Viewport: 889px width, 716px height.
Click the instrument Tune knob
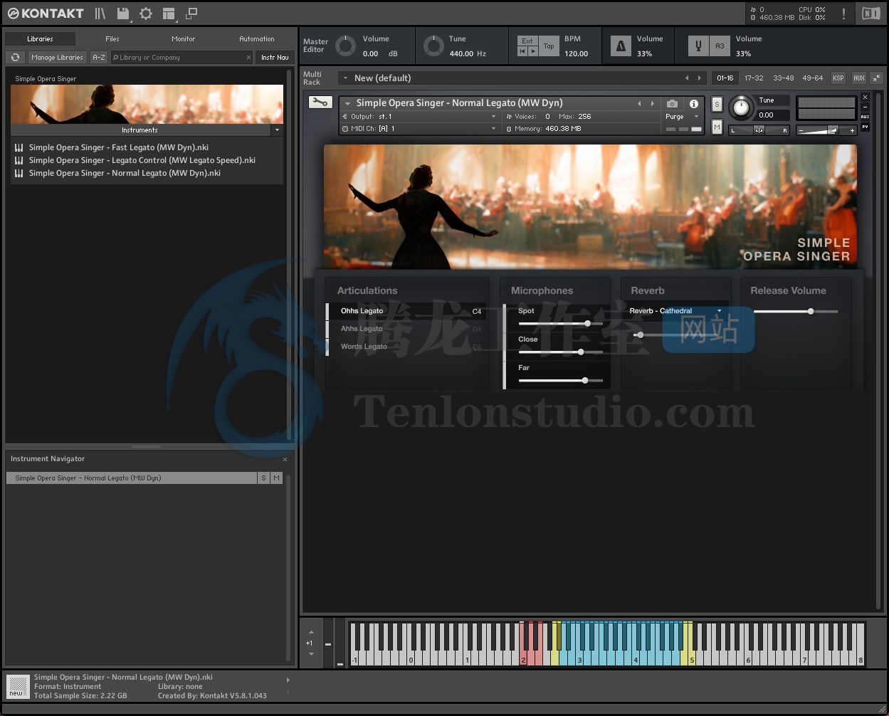click(741, 108)
